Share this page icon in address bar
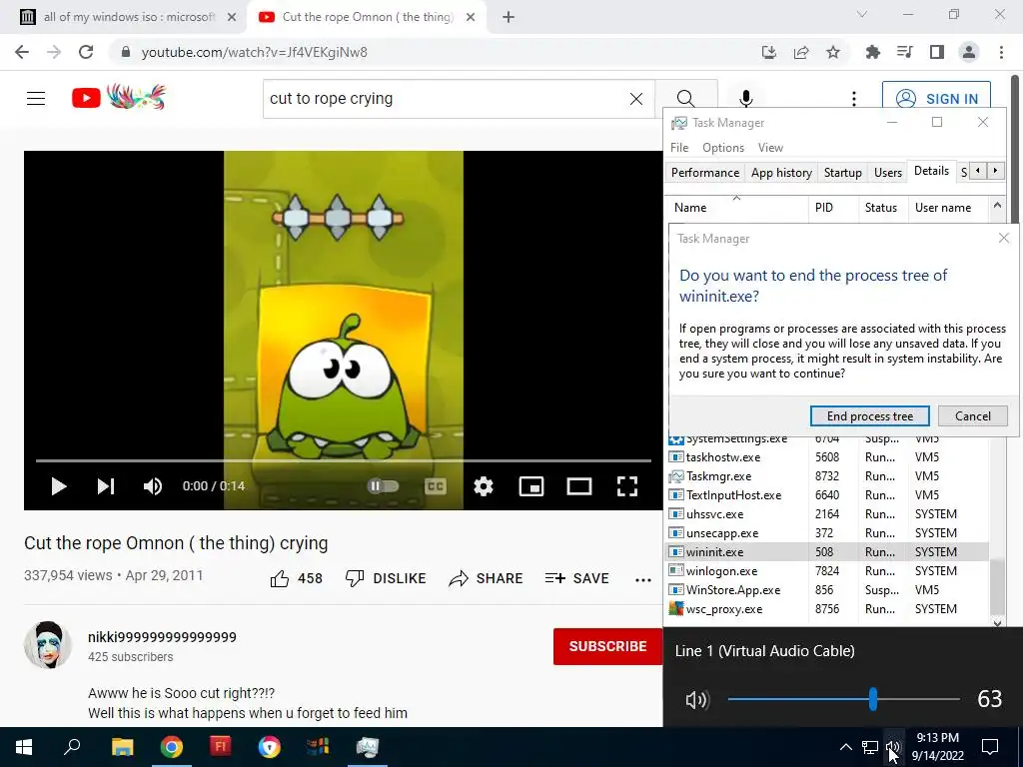 point(801,52)
